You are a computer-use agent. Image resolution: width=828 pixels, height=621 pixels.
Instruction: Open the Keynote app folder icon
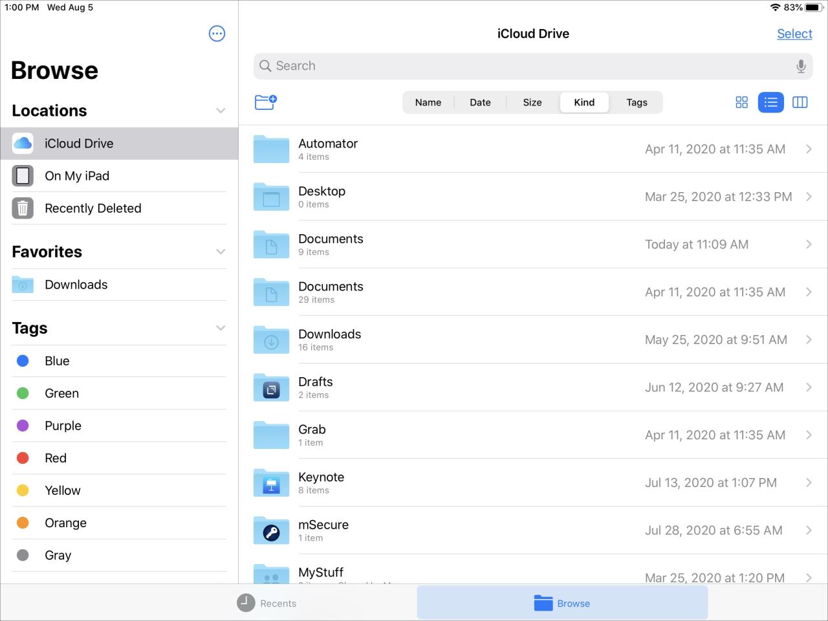tap(271, 483)
